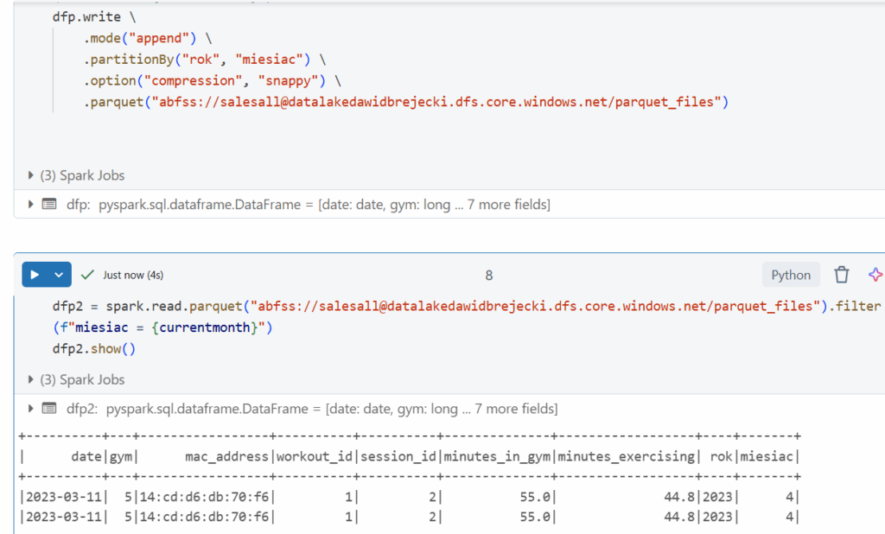
Task: Click the cell number 8 label
Action: 489,275
